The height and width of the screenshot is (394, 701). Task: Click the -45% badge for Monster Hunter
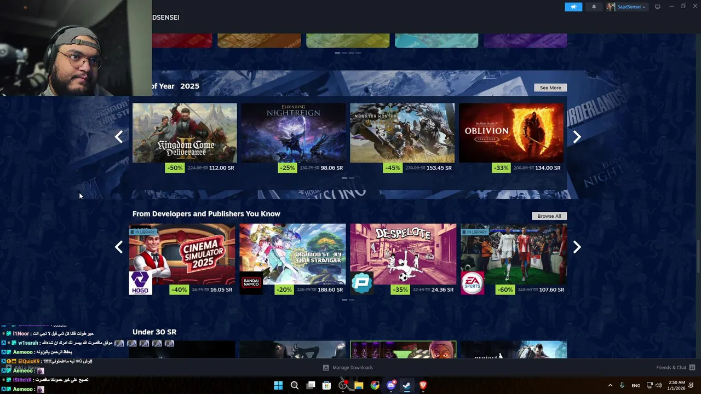point(392,168)
